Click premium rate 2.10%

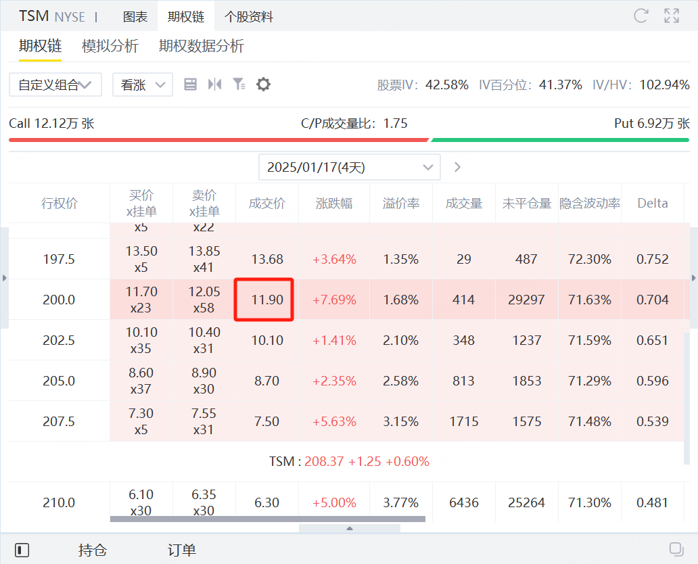(400, 340)
